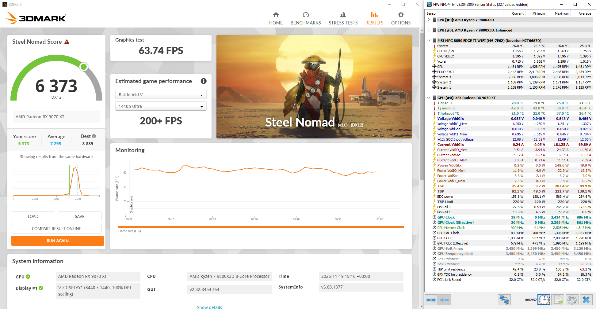This screenshot has width=596, height=309.
Task: Expand HWiNFO columns with the outward arrows button
Action: pos(431,300)
